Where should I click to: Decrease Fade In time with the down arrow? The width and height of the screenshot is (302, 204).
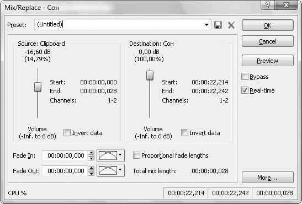click(x=91, y=158)
